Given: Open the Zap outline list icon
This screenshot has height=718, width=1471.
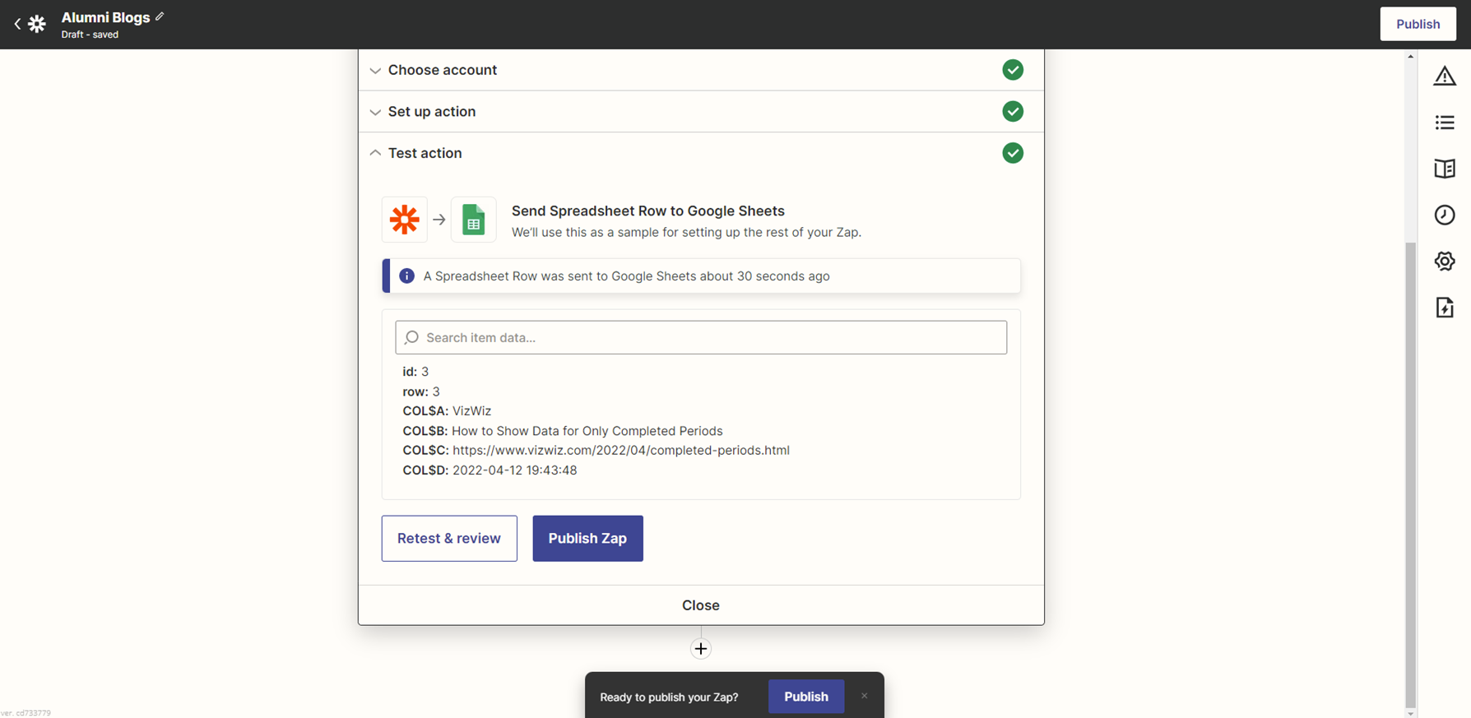Looking at the screenshot, I should point(1445,123).
